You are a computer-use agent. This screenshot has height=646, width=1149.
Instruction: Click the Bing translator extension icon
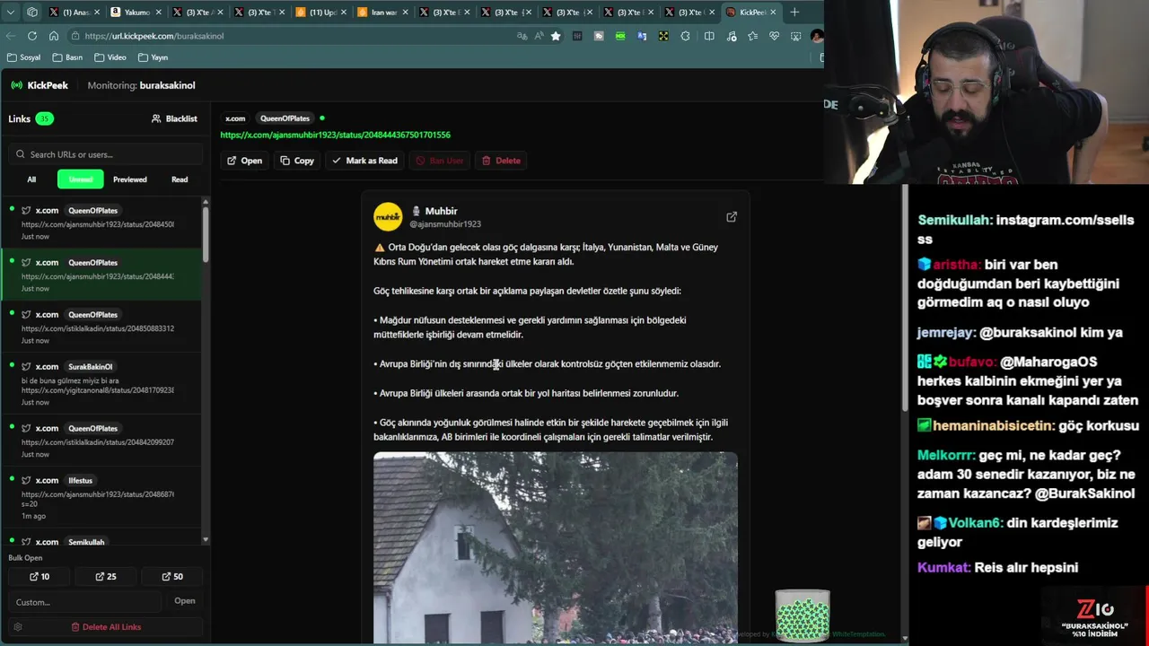pyautogui.click(x=642, y=36)
